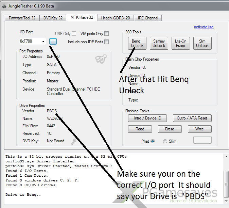Open the IRC Channel tab
229x208 pixels.
tap(147, 18)
